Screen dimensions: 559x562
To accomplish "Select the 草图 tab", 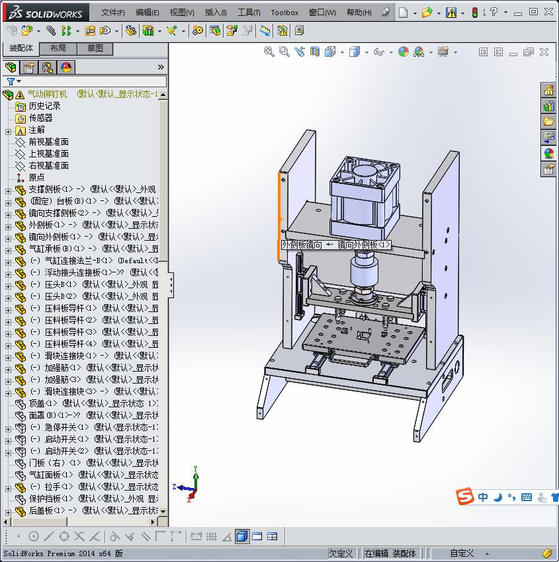I will (x=95, y=48).
